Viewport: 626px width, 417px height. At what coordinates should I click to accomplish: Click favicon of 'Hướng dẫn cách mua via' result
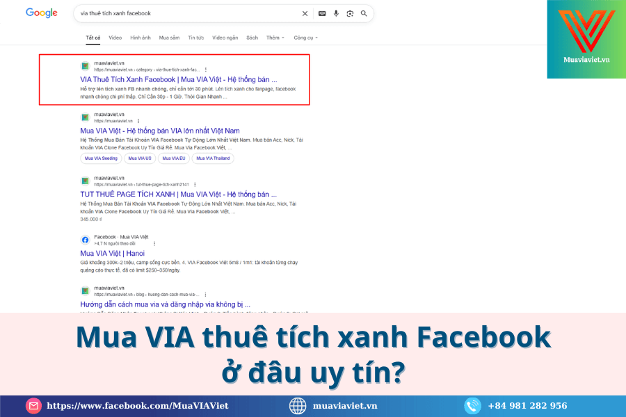(85, 291)
